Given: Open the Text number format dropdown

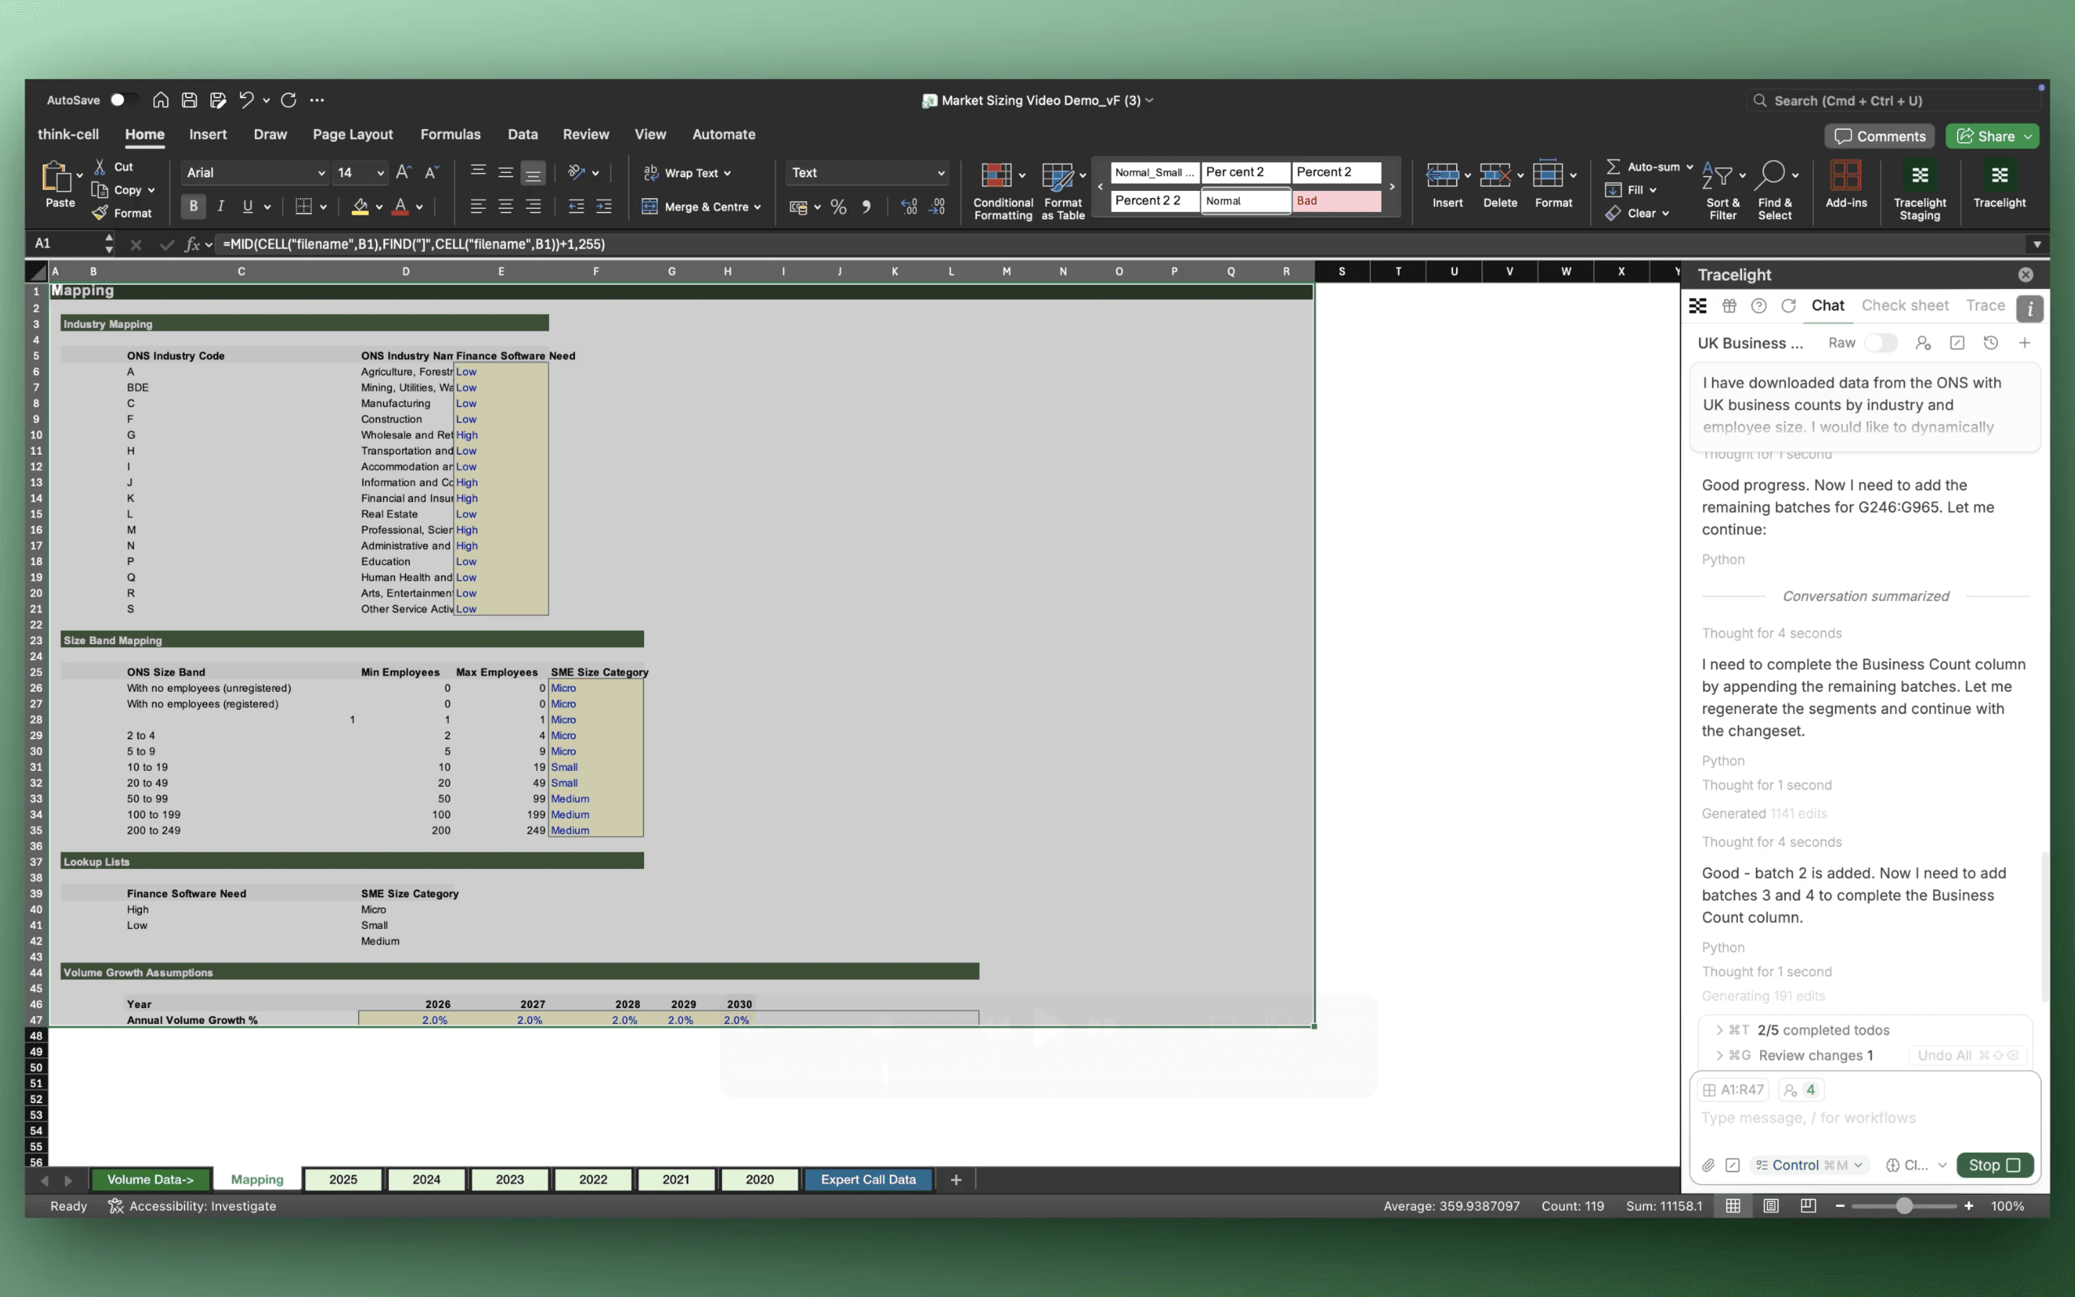Looking at the screenshot, I should [941, 172].
